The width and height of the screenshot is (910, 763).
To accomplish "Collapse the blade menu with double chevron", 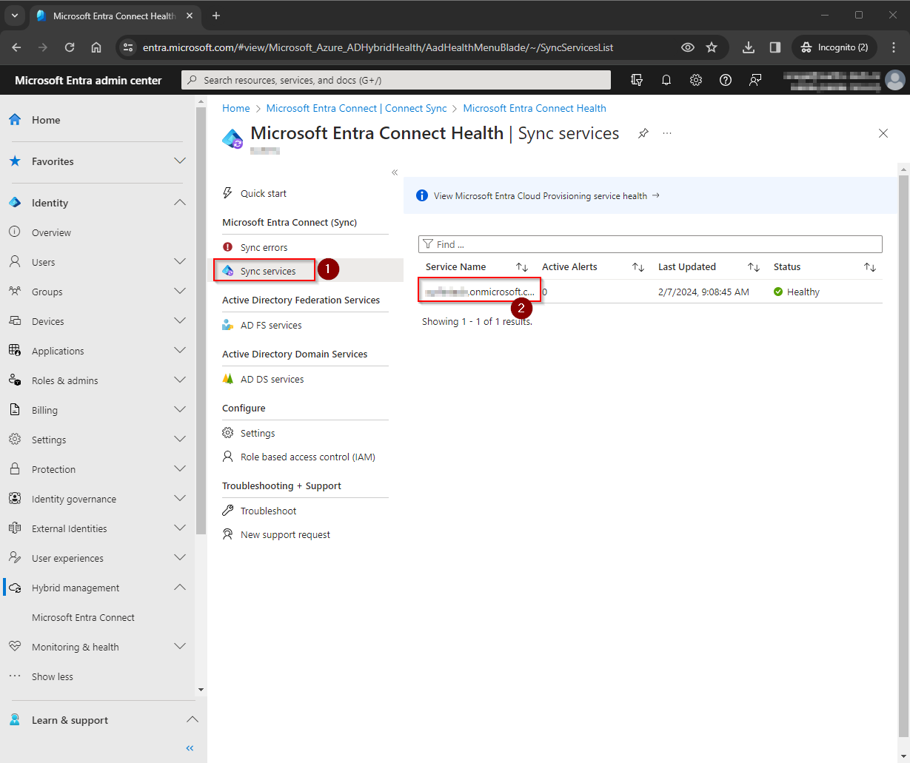I will pos(395,172).
